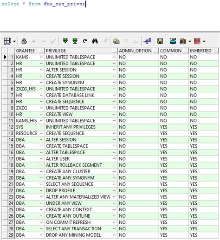Fetch next page with green down arrow
Screen dimensions: 220x240
[65, 41]
